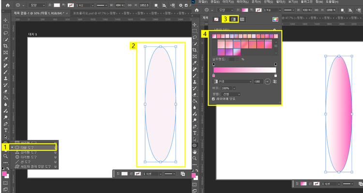This screenshot has height=193, width=363.
Task: Select Eyedropper tool in left window toolbar
Action: pyautogui.click(x=5, y=59)
